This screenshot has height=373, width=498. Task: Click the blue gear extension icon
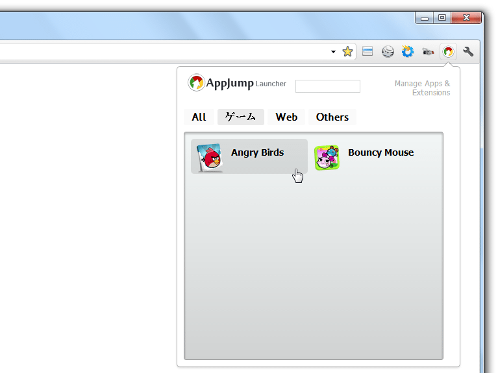[x=408, y=51]
